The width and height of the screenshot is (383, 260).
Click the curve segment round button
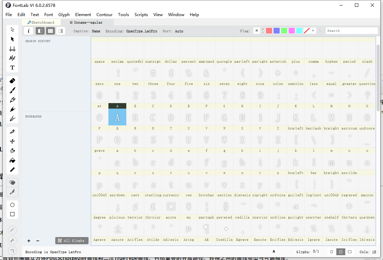pyautogui.click(x=12, y=230)
